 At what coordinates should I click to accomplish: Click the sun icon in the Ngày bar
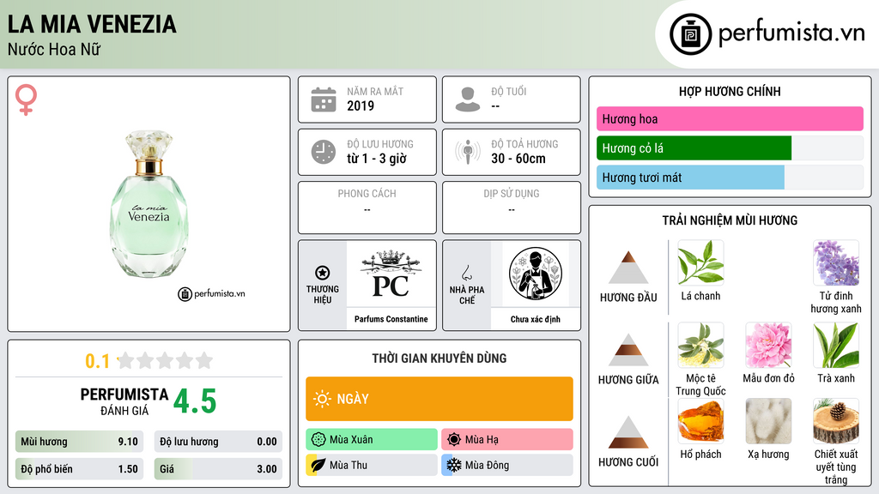pos(322,399)
